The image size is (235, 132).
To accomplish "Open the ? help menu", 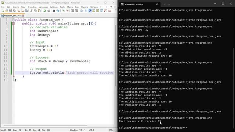I will tap(101, 7).
